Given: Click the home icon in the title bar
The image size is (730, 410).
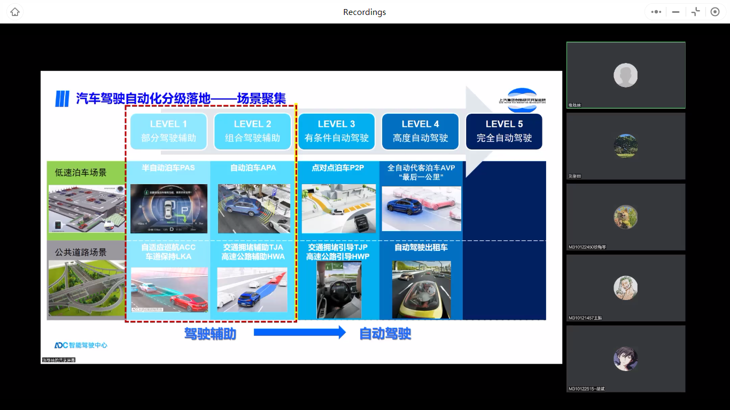Looking at the screenshot, I should tap(15, 12).
